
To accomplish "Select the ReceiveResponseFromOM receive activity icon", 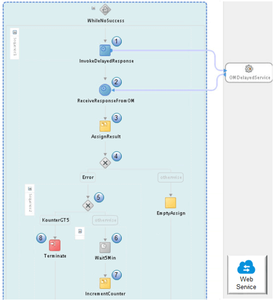I will [x=105, y=90].
